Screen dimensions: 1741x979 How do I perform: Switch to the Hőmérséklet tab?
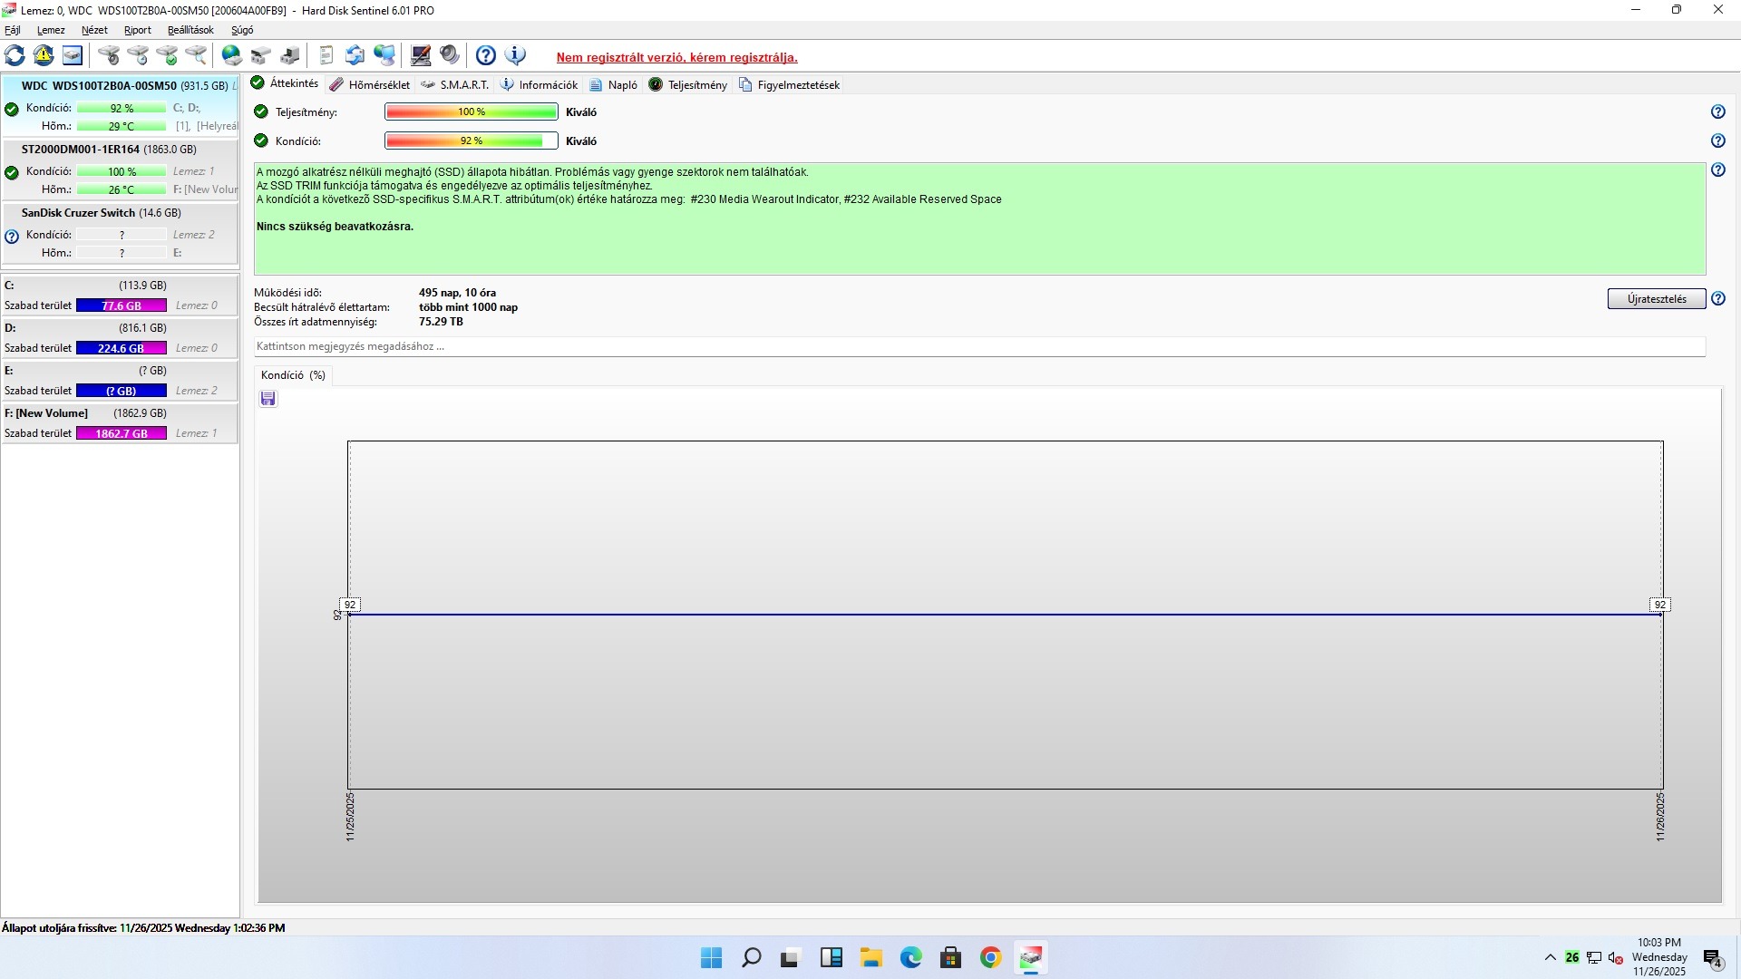point(370,85)
